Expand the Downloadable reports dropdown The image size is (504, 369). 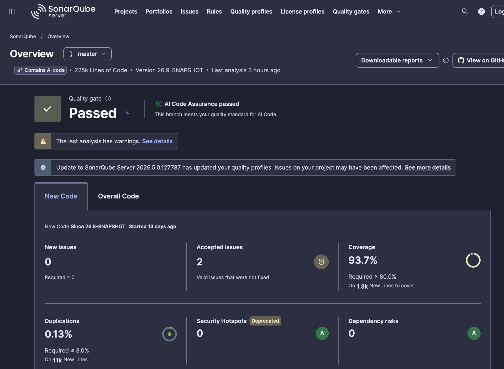(397, 60)
